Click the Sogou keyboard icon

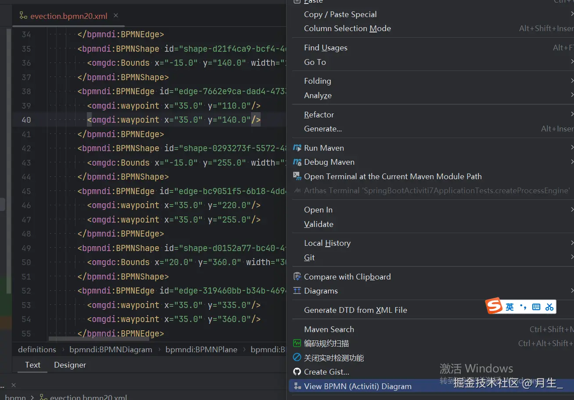coord(536,307)
